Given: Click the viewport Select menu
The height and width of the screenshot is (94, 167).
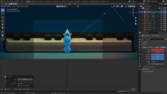Looking at the screenshot, I should pos(18,6).
